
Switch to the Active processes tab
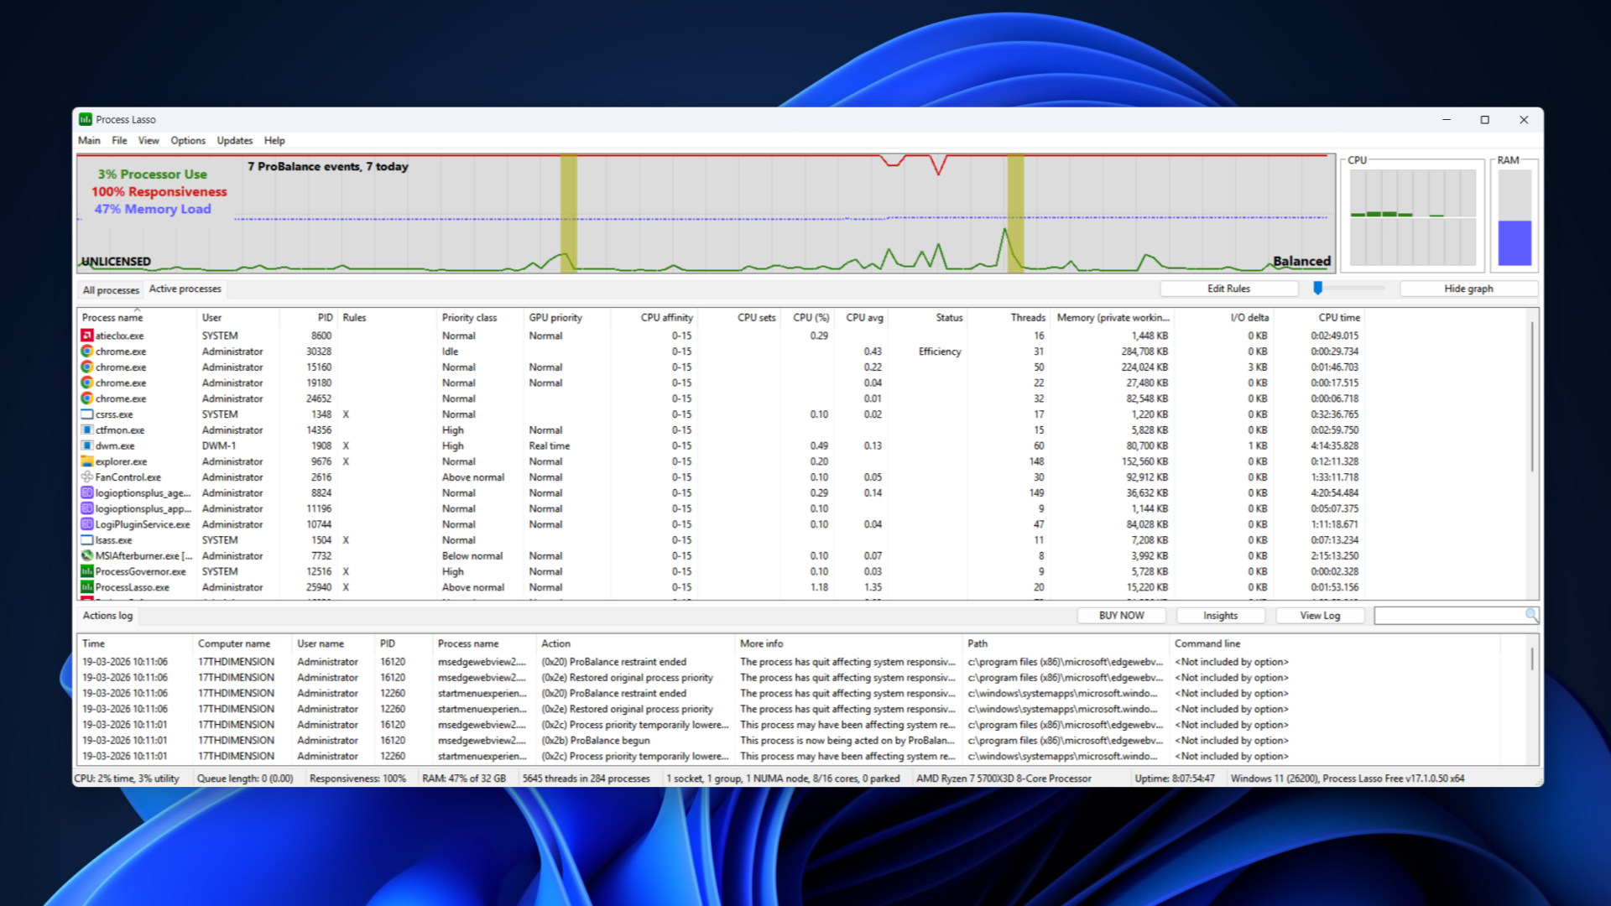click(x=185, y=289)
